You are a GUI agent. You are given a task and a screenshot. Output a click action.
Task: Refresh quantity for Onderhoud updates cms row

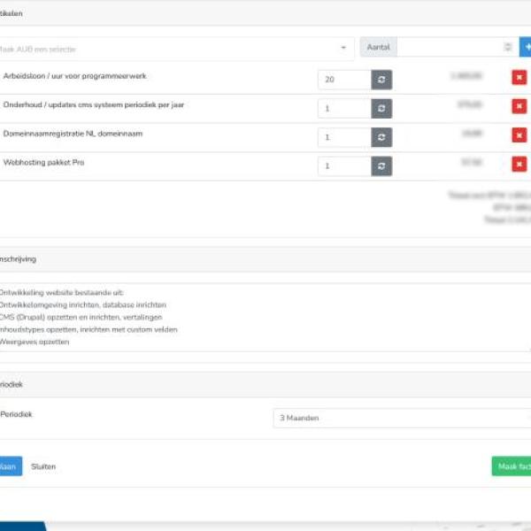pos(381,109)
